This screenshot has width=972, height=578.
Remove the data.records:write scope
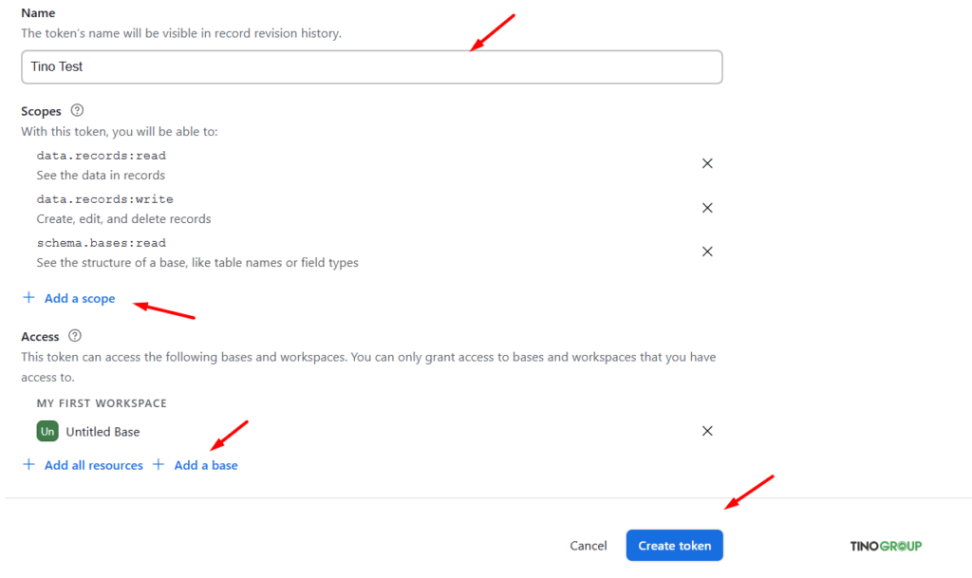(x=707, y=207)
